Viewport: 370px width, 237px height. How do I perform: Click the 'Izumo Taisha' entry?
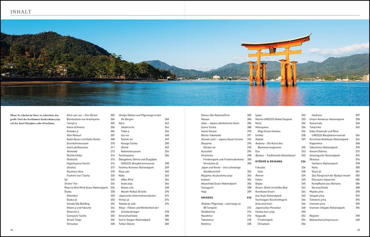[x=208, y=127]
